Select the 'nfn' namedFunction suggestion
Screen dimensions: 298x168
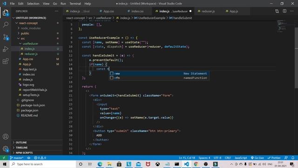pyautogui.click(x=159, y=78)
